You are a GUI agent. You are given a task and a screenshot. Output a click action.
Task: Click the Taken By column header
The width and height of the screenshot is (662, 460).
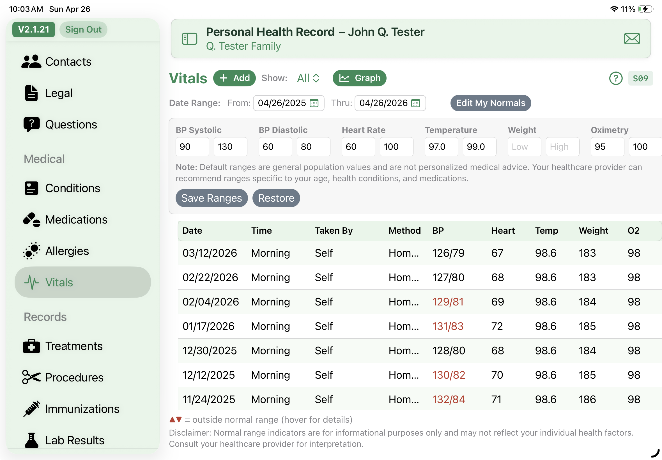click(x=334, y=231)
